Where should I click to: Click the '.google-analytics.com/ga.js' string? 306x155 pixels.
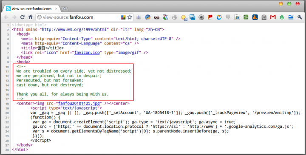point(258,127)
